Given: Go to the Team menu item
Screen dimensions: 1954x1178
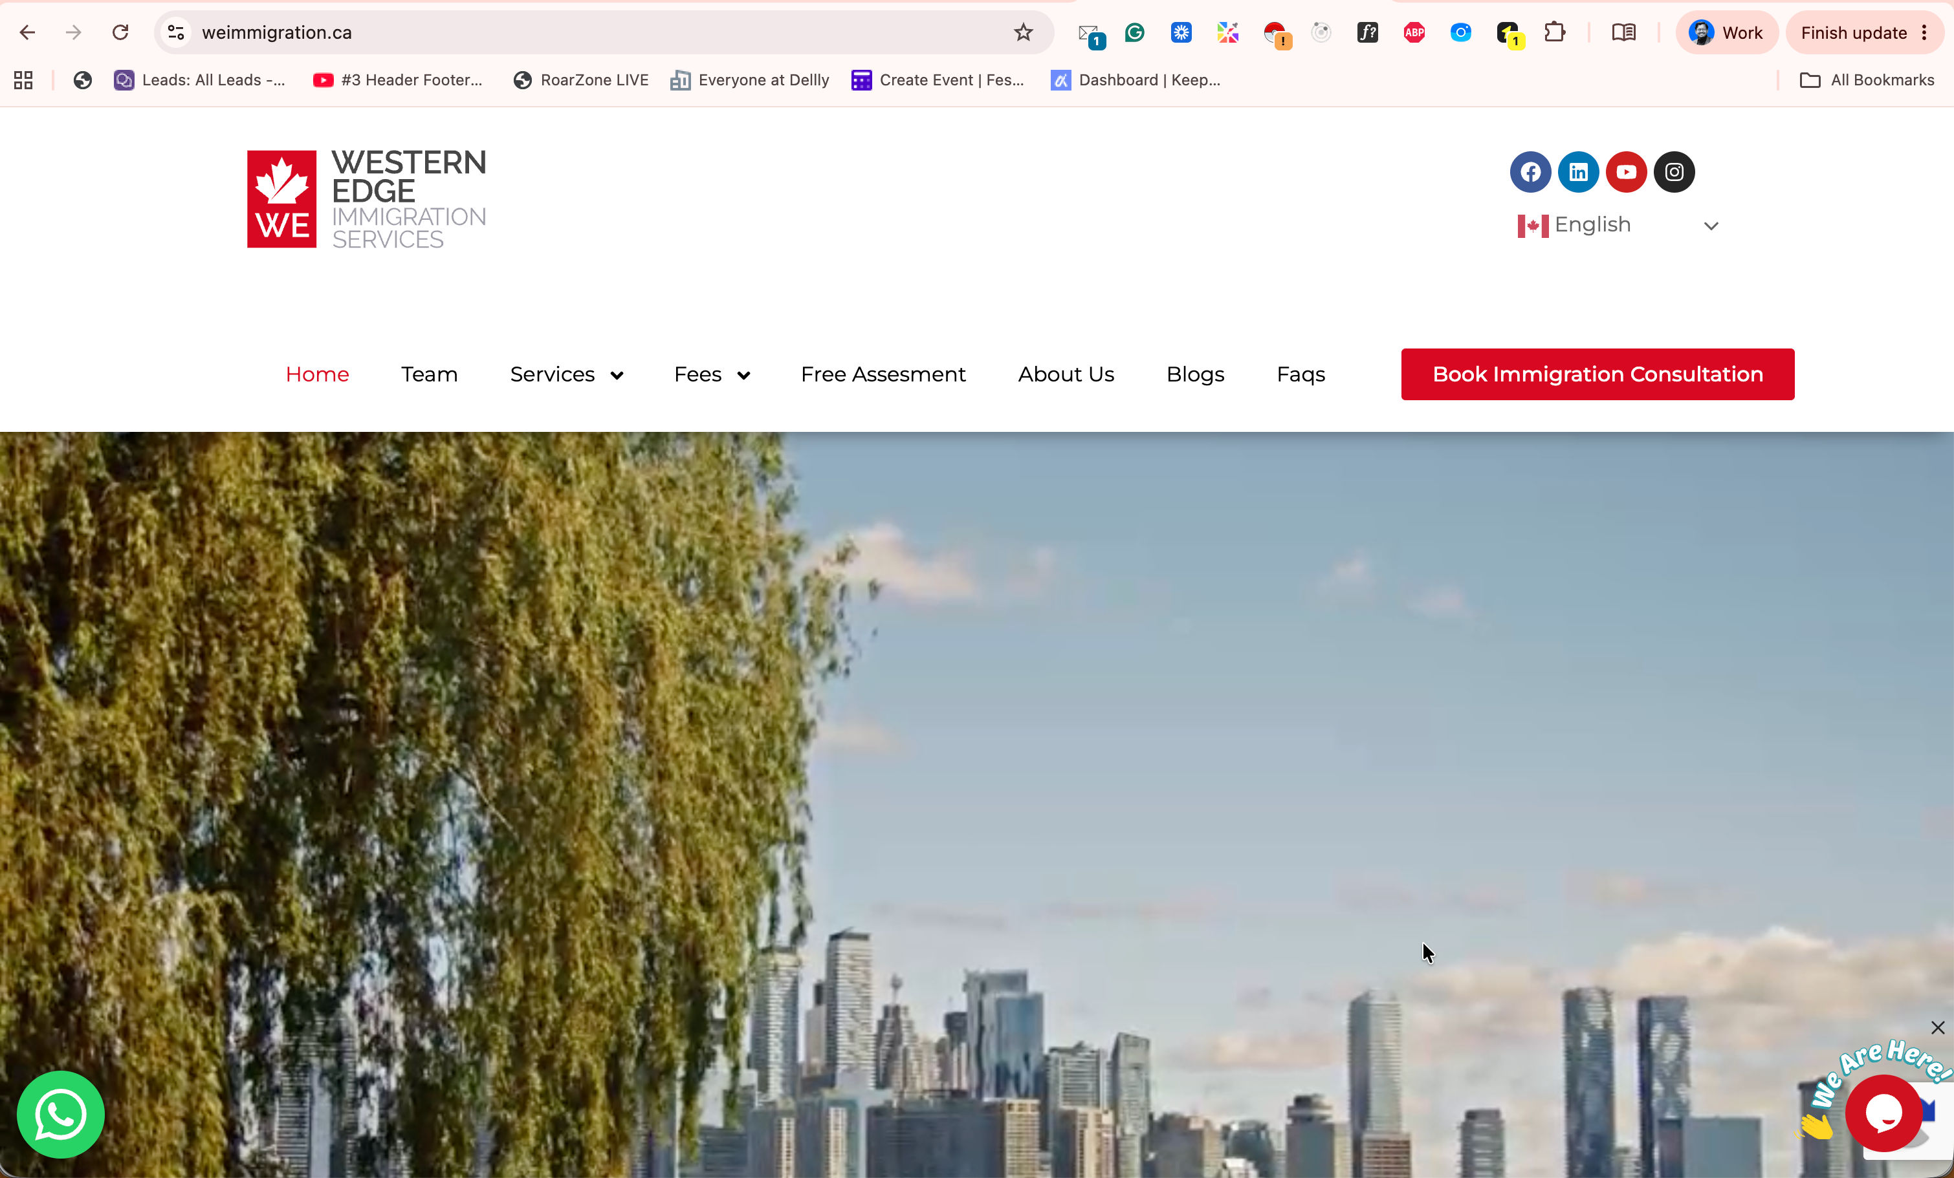Looking at the screenshot, I should (429, 375).
